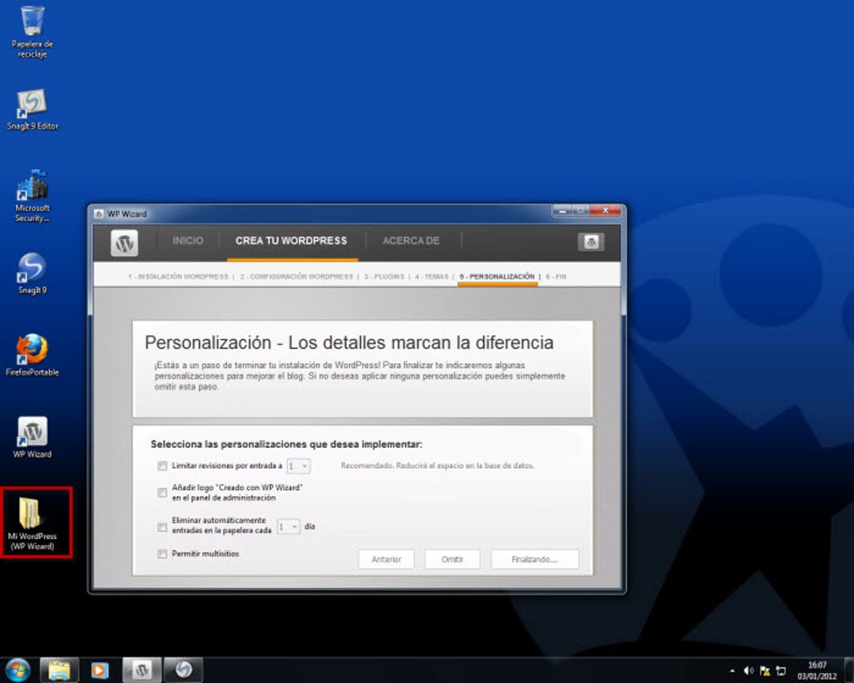The width and height of the screenshot is (854, 683).
Task: Check 'Añadir logo Creado con WP Wizard'
Action: coord(162,493)
